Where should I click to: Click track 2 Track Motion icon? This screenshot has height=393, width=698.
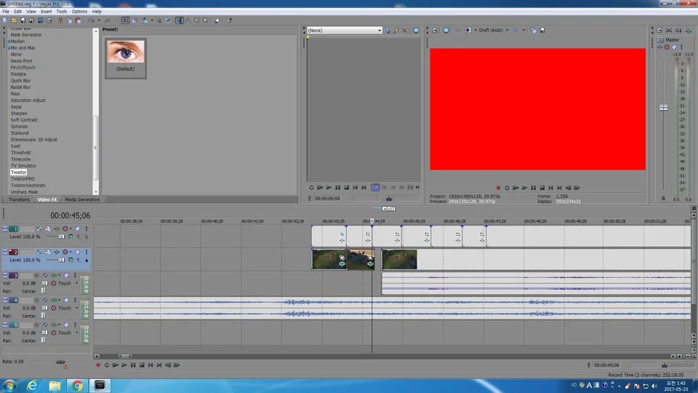coord(48,253)
